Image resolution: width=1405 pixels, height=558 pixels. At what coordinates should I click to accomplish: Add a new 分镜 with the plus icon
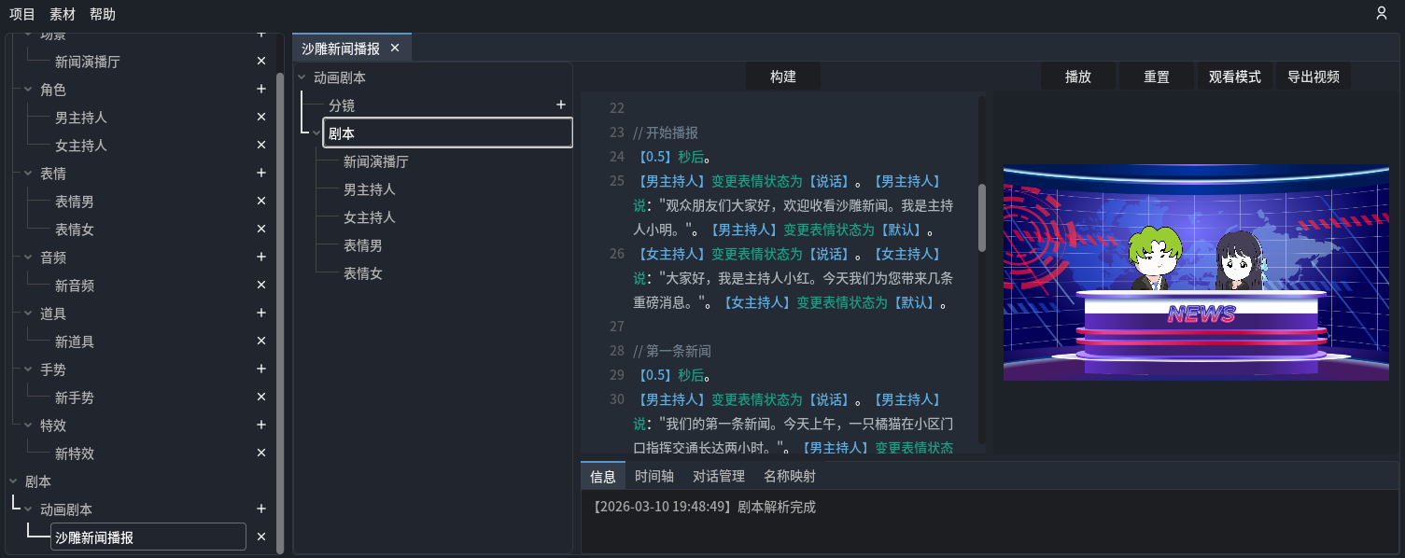pos(560,105)
